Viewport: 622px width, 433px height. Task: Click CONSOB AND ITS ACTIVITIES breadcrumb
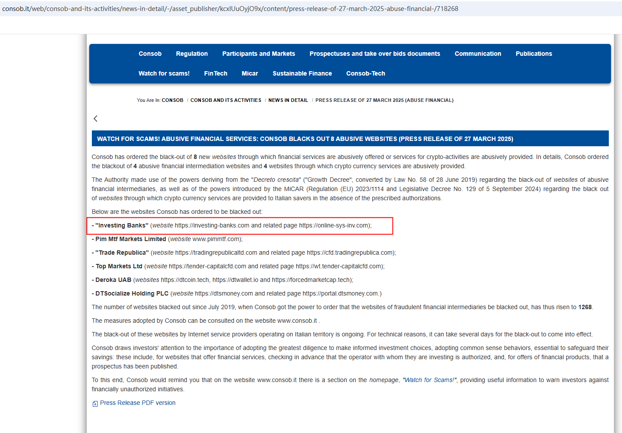pyautogui.click(x=226, y=100)
